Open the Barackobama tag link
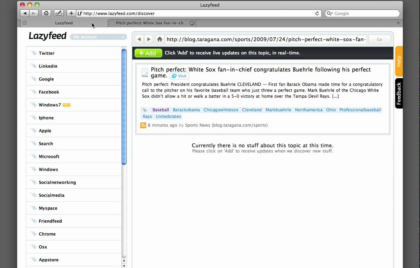The width and height of the screenshot is (420, 268). (186, 110)
